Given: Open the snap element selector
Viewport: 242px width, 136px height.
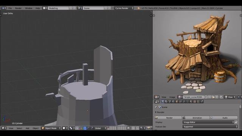Looking at the screenshot, I should click(x=143, y=128).
